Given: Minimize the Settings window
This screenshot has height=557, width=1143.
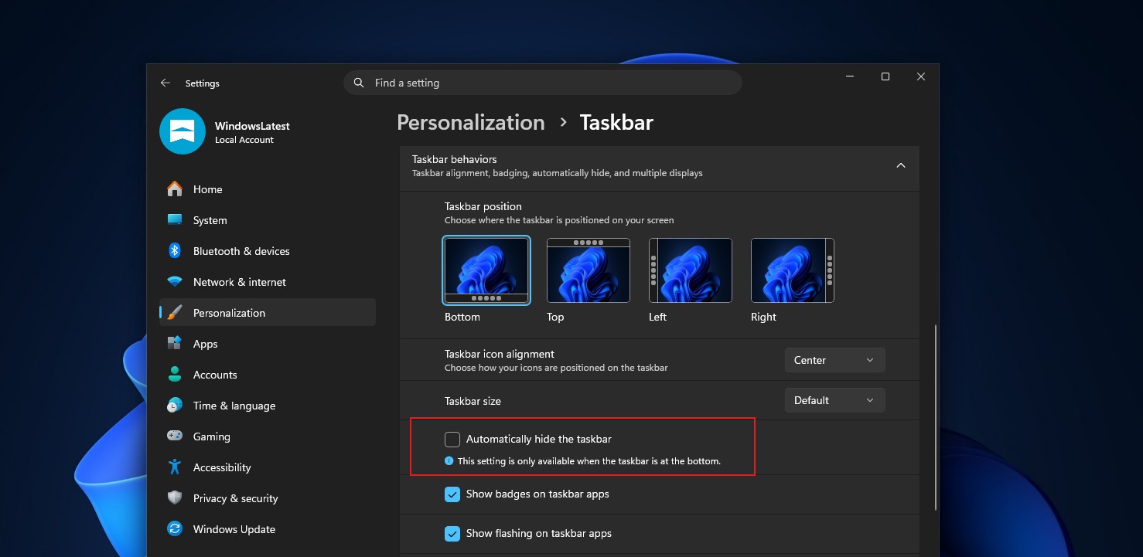Looking at the screenshot, I should pos(850,76).
